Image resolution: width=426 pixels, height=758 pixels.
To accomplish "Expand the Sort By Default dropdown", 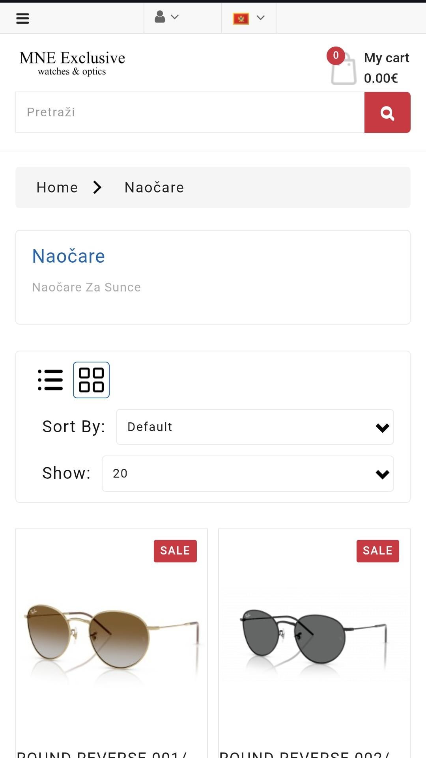I will [255, 427].
